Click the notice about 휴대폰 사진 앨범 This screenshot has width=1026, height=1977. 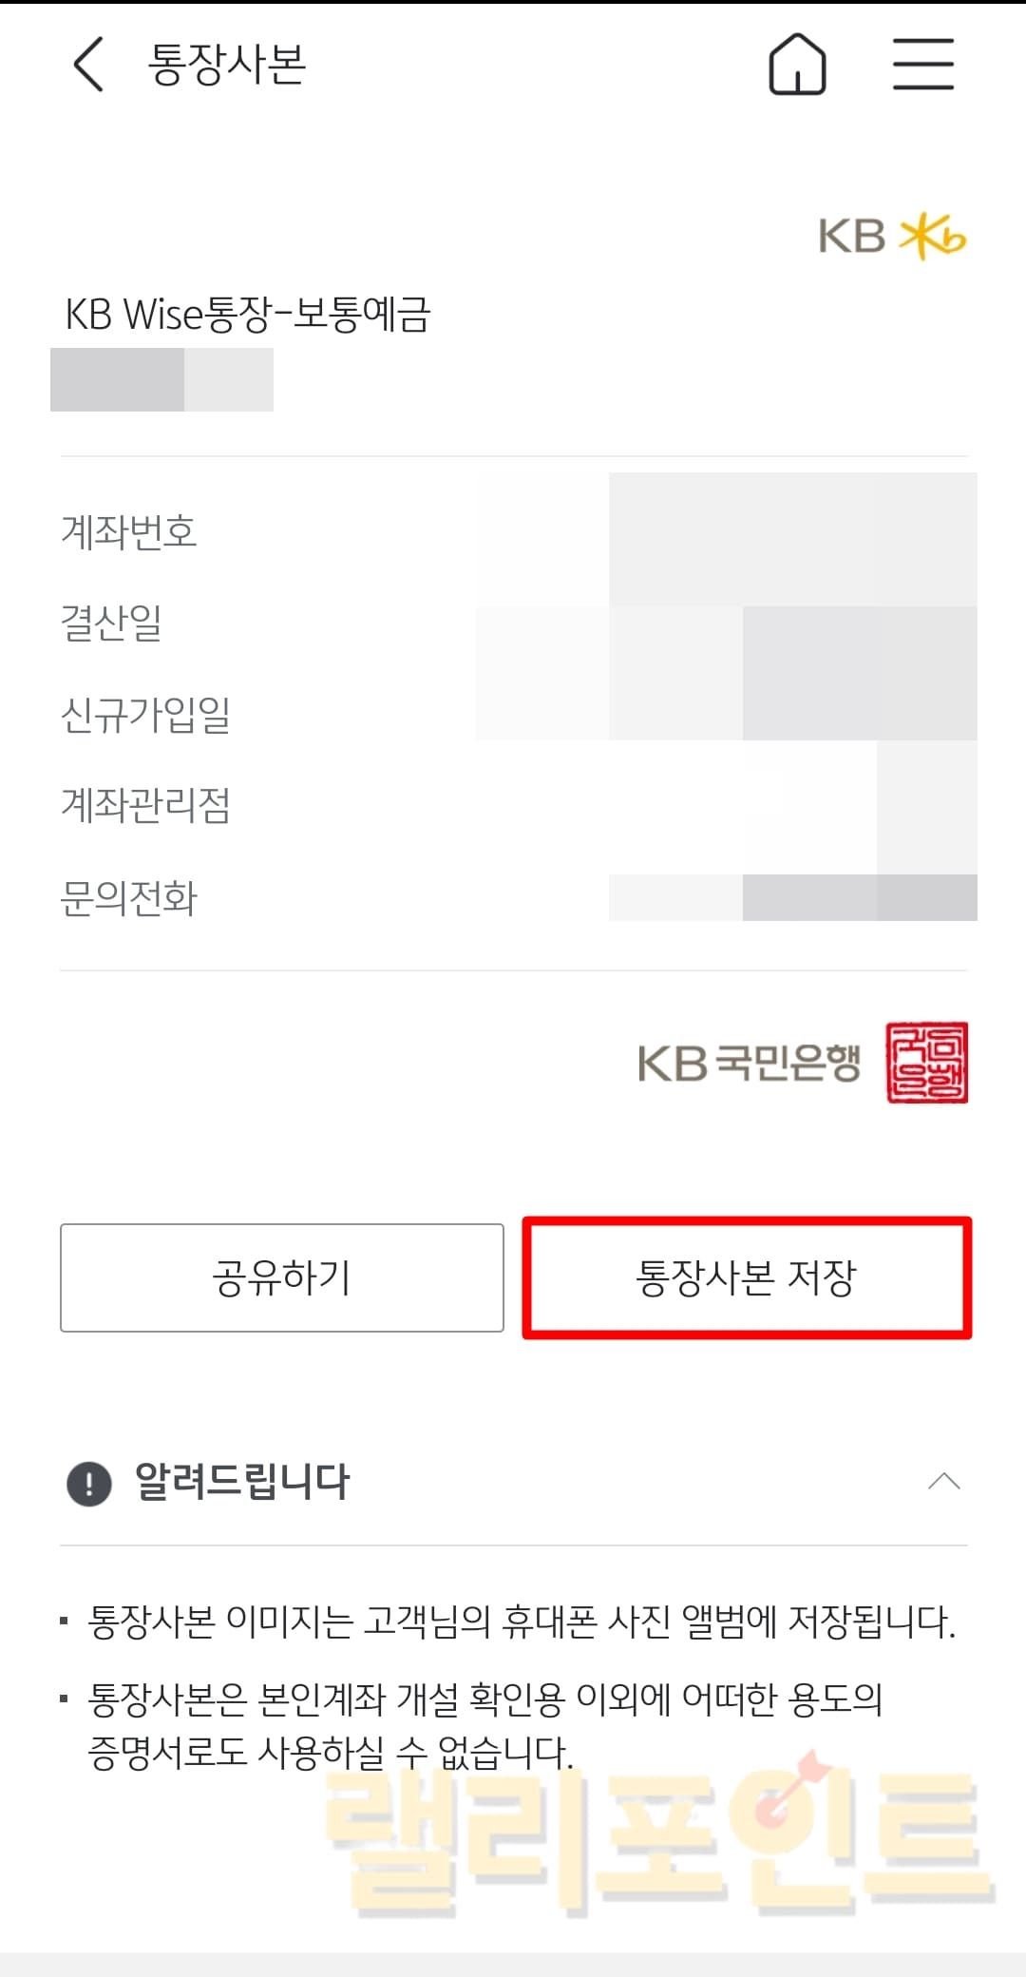[521, 1622]
